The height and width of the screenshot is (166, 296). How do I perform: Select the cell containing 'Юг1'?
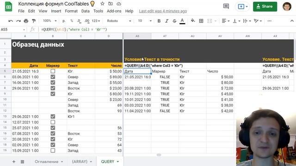tap(81, 117)
